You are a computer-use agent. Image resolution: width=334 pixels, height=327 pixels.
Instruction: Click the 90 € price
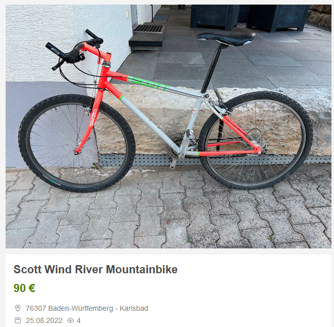(24, 288)
